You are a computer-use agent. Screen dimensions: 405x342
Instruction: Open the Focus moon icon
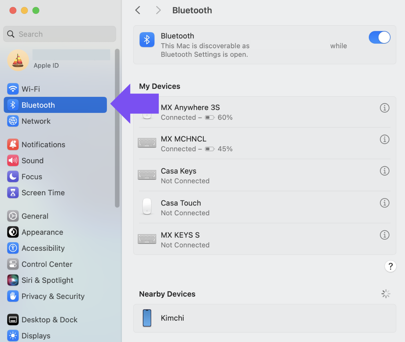pos(13,177)
